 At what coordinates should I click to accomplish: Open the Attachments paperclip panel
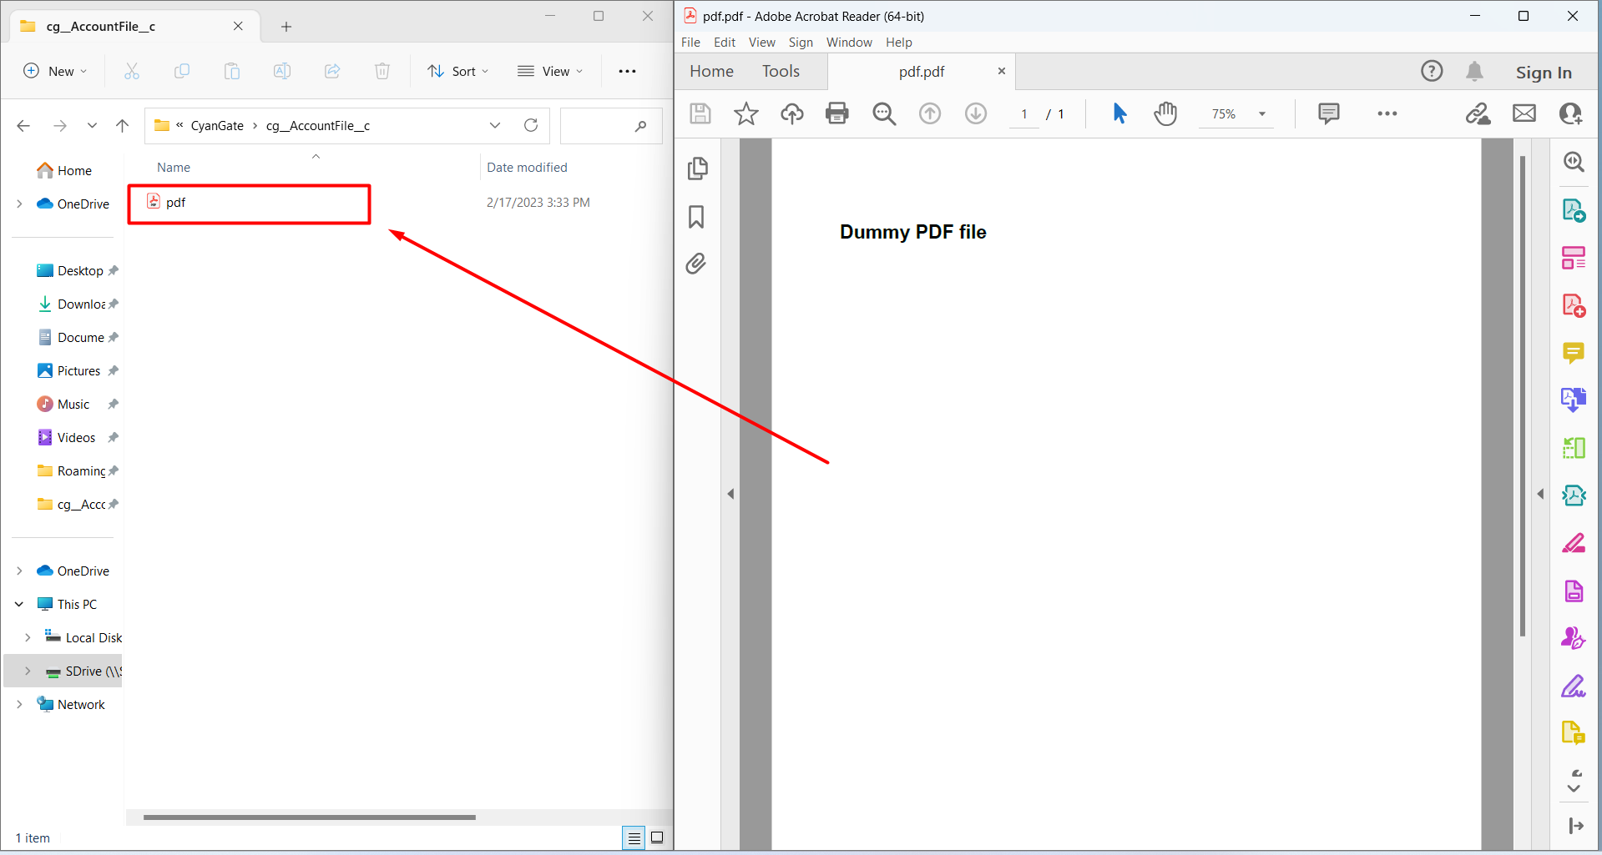tap(696, 264)
